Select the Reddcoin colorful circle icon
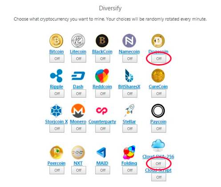This screenshot has height=187, width=221. click(102, 76)
